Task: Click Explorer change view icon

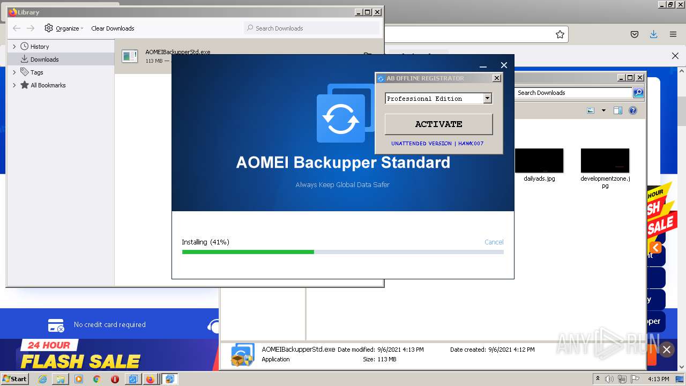Action: pos(591,110)
